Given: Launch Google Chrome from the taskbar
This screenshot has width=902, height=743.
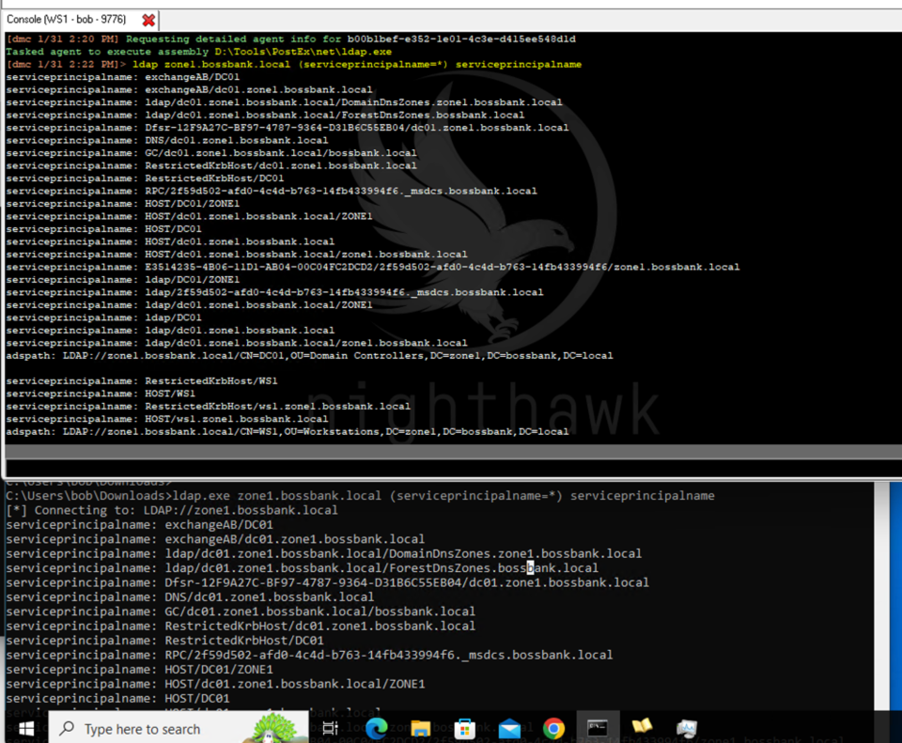Looking at the screenshot, I should [554, 728].
